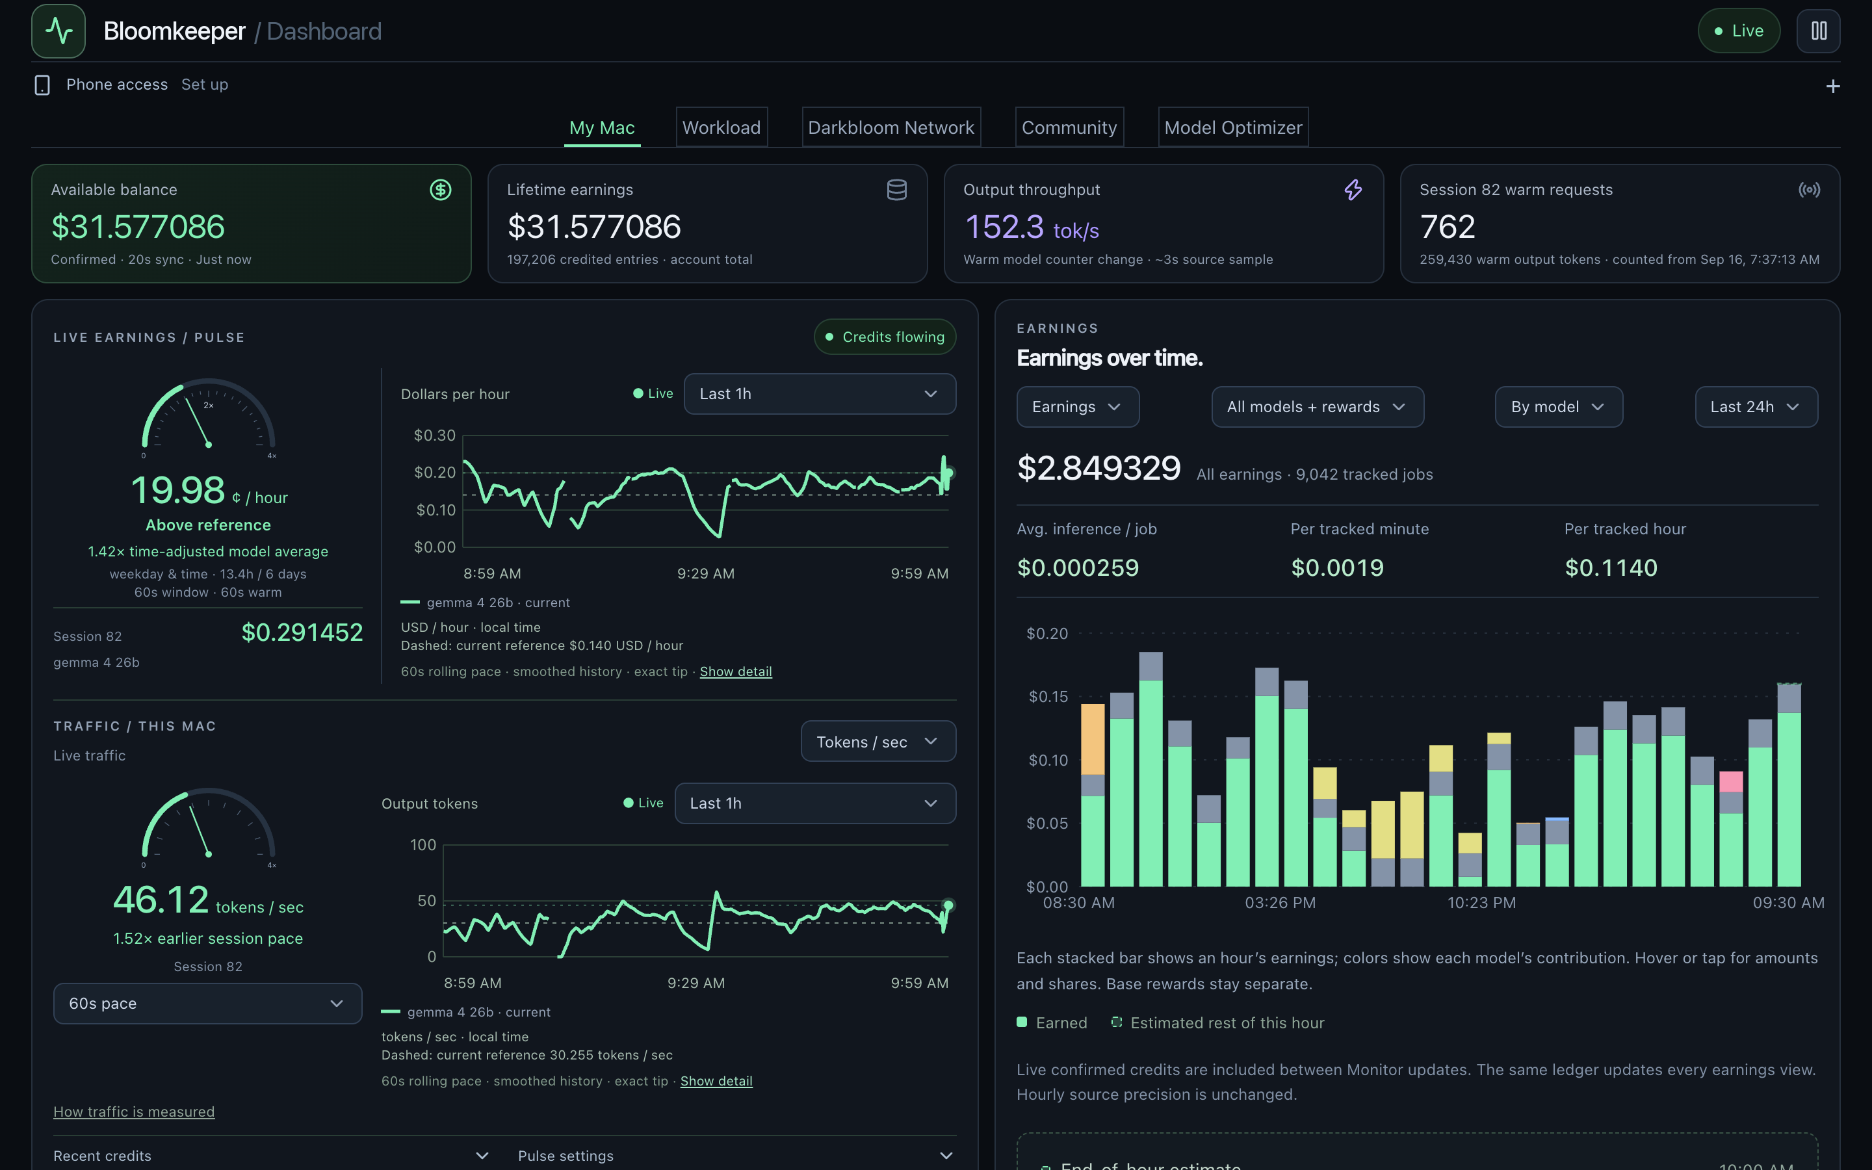
Task: Click the 46.12 tokens / sec reading
Action: point(208,900)
